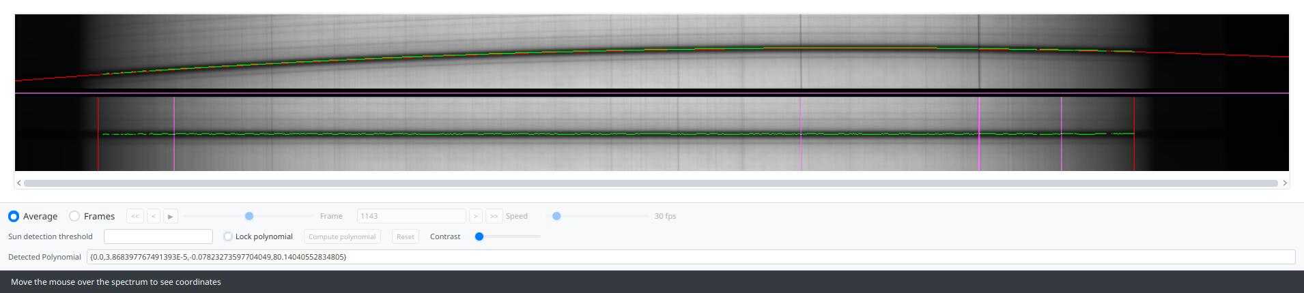Jump forward with the >> button
1304x293 pixels.
pos(494,216)
